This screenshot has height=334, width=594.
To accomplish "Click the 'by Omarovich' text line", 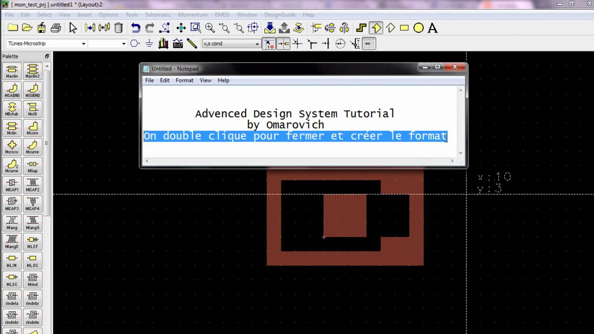I will (285, 125).
